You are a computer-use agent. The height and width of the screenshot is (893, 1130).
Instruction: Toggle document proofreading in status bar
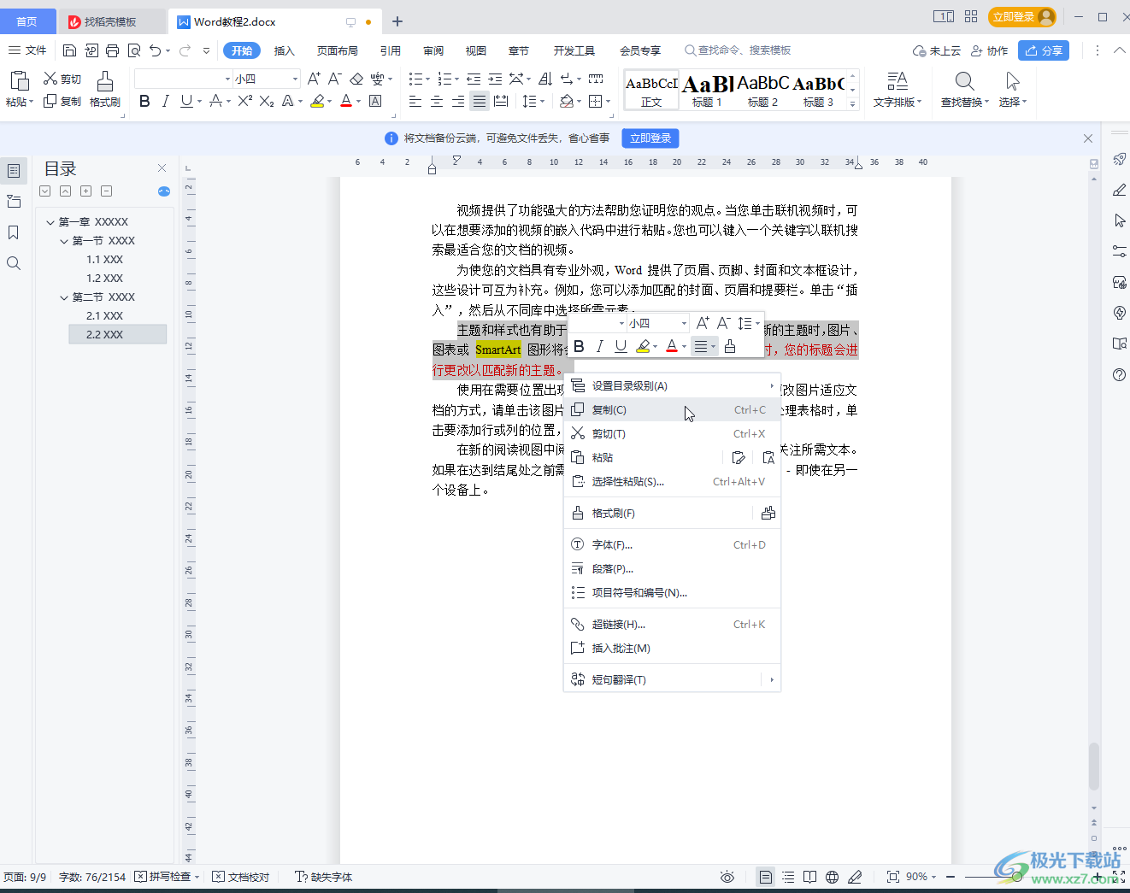(x=241, y=877)
